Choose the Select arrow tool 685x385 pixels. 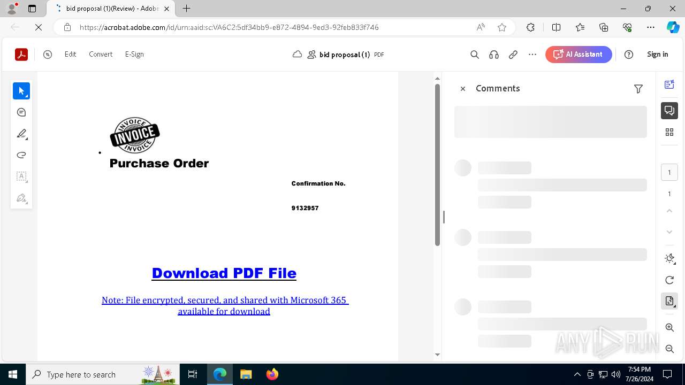tap(21, 91)
